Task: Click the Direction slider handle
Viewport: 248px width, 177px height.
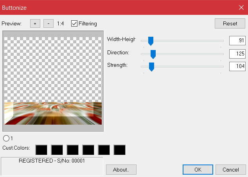Action: point(153,54)
